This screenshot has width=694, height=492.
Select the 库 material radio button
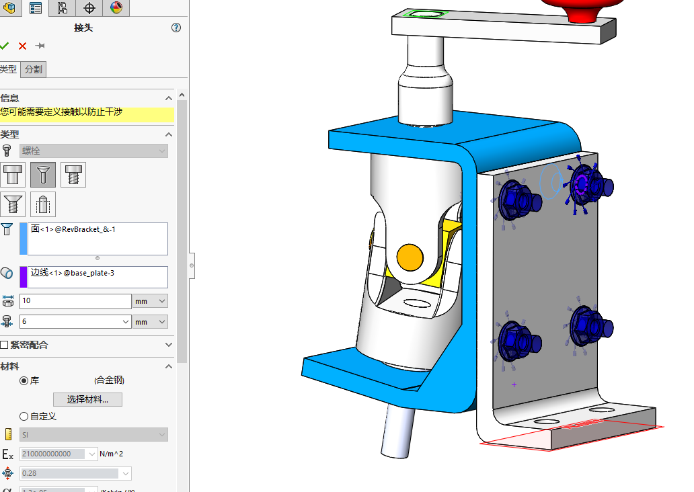click(24, 380)
